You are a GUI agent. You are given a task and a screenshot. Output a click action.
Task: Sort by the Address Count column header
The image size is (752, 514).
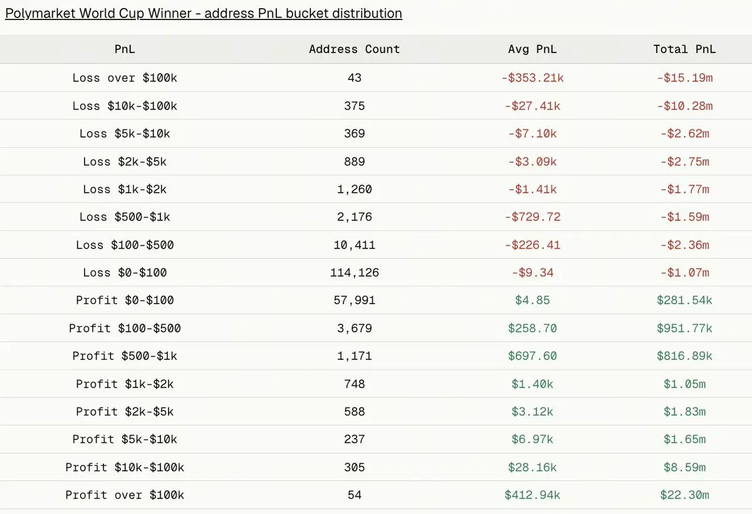point(354,49)
